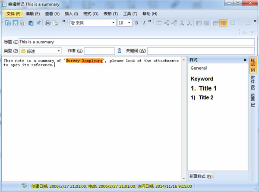This screenshot has width=259, height=192.
Task: Open the 宋体 font name dropdown
Action: click(x=114, y=23)
